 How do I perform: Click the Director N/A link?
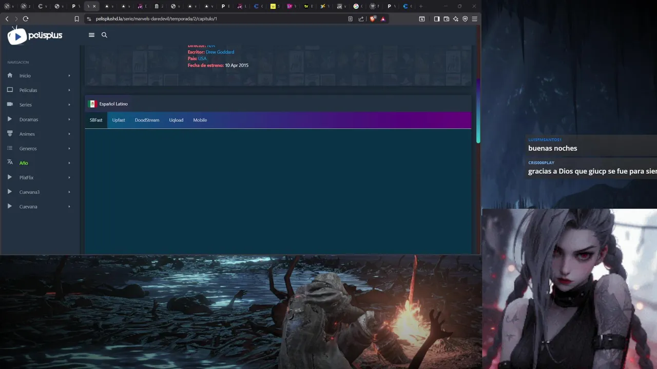pyautogui.click(x=211, y=46)
